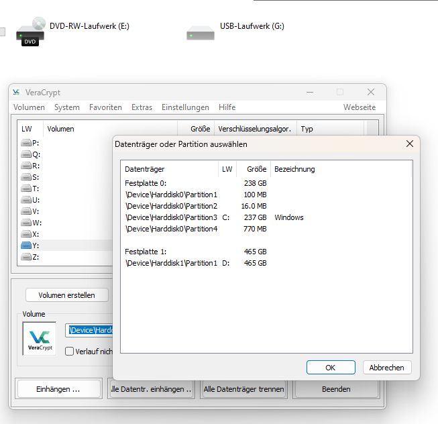The height and width of the screenshot is (424, 438).
Task: Click Abbrechen to cancel the dialog
Action: [x=387, y=367]
